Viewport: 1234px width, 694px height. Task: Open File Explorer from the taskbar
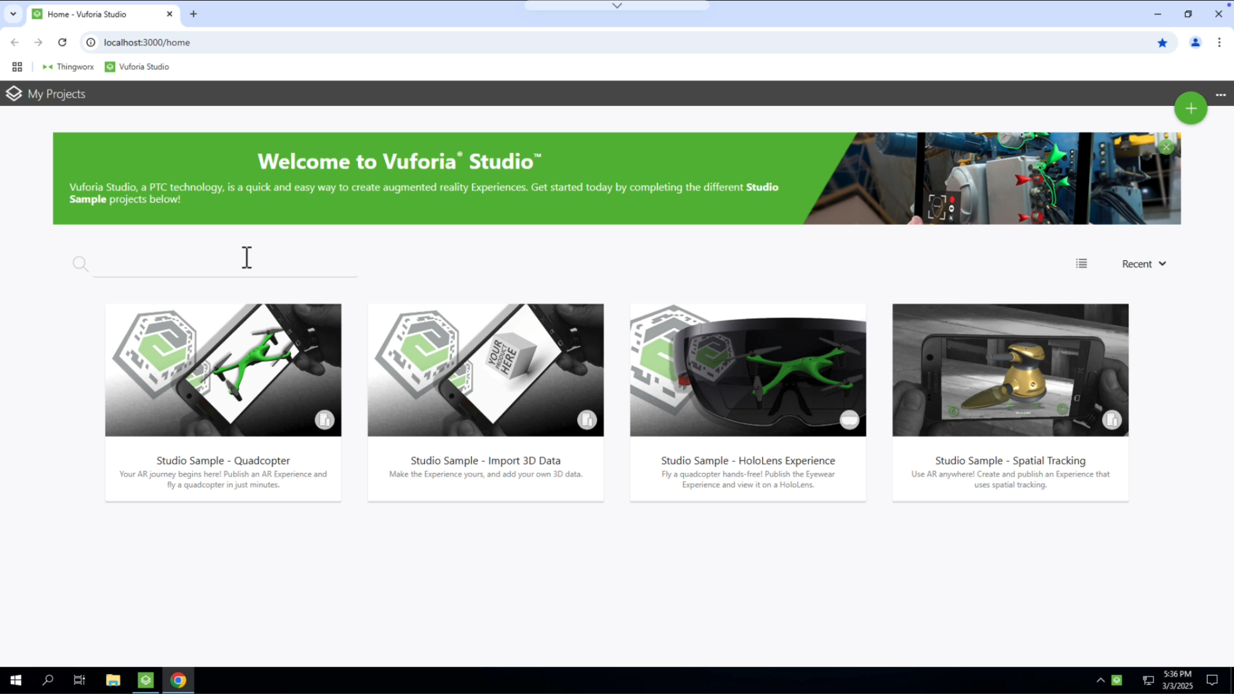pyautogui.click(x=113, y=680)
